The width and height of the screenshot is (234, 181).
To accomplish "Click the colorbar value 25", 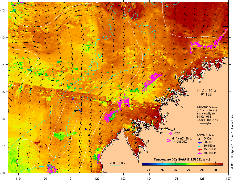I will point(162,170).
